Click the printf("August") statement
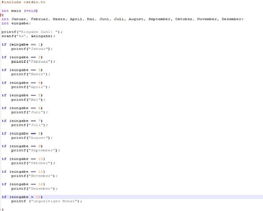Image resolution: width=263 pixels, height=211 pixels. pos(32,138)
